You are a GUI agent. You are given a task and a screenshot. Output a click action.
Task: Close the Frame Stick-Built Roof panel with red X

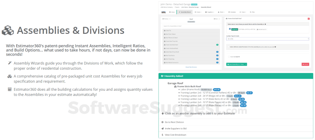point(308,19)
